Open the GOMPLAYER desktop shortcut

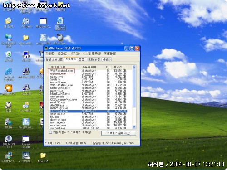tap(9, 157)
